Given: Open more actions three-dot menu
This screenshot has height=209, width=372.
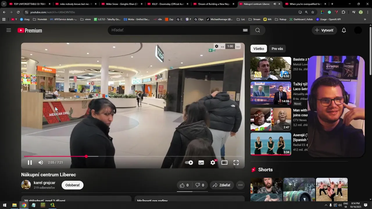Looking at the screenshot, I should point(240,185).
